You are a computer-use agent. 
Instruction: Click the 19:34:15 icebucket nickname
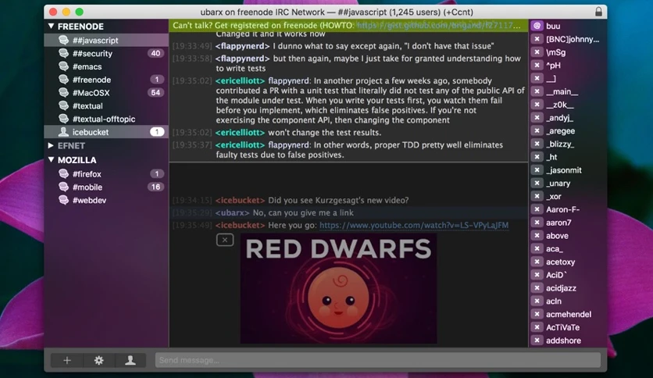240,200
